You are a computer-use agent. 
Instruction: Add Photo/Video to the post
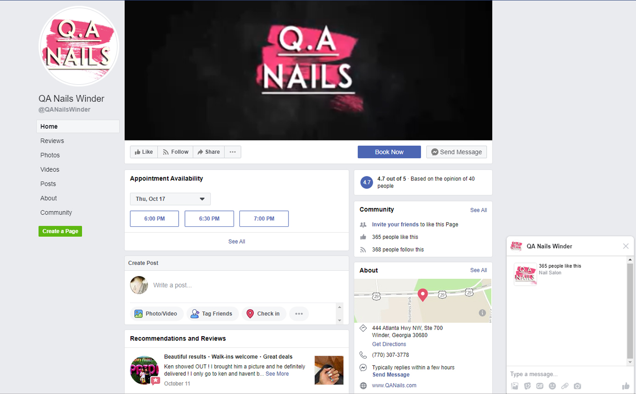156,314
